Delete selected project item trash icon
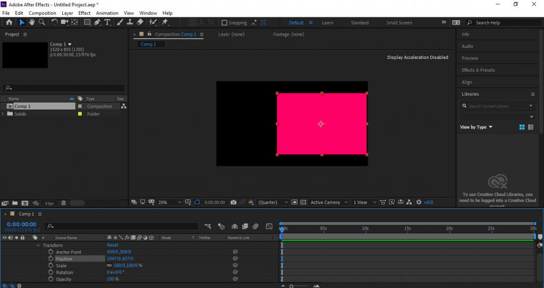Screen dimensions: 544x288 click(x=64, y=203)
